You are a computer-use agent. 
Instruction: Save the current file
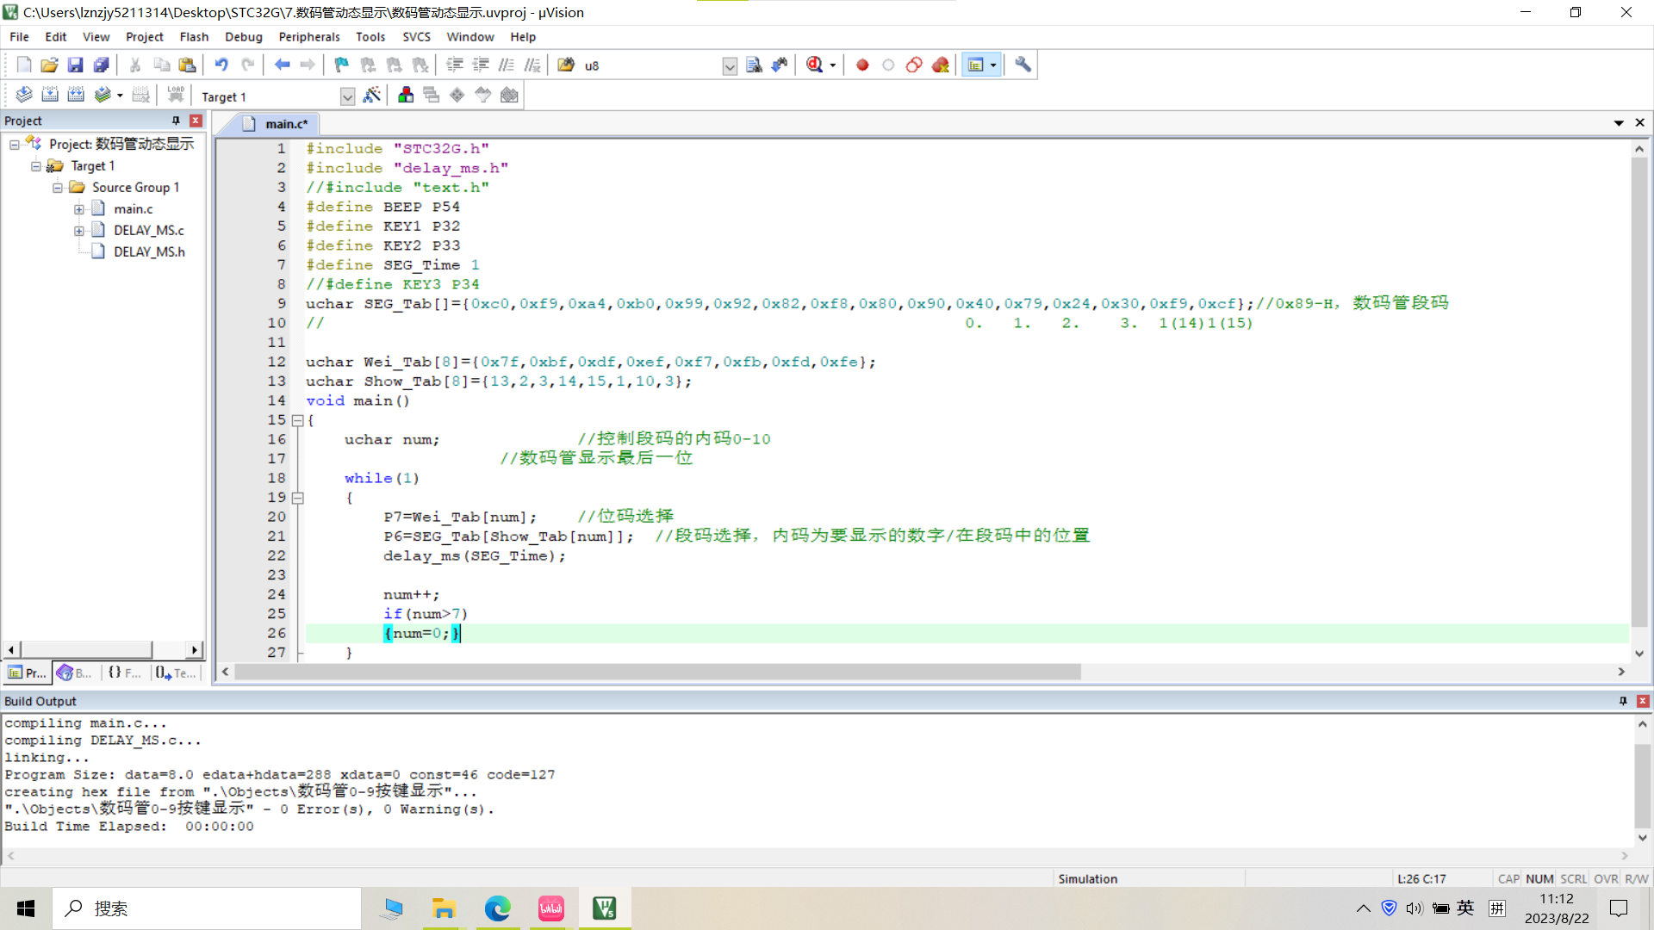tap(75, 65)
